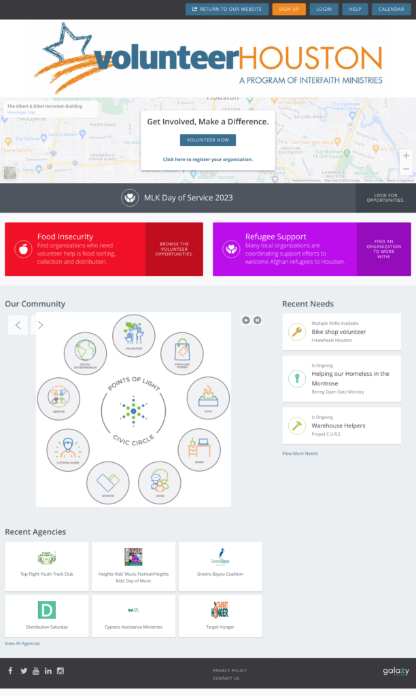Click Look For Opportunities button

pyautogui.click(x=386, y=198)
